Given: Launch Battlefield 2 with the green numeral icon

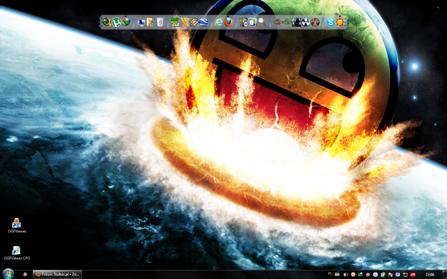Looking at the screenshot, I should pyautogui.click(x=287, y=22).
